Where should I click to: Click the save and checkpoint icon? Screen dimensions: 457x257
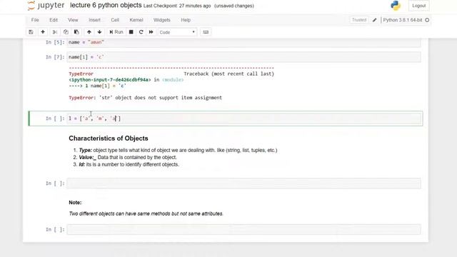[31, 32]
